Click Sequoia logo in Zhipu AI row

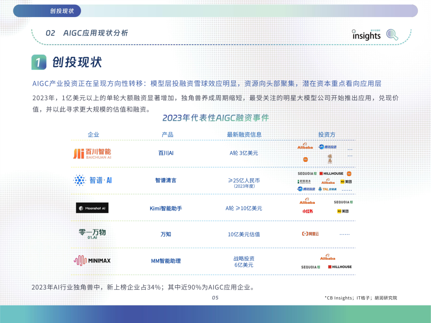click(307, 173)
